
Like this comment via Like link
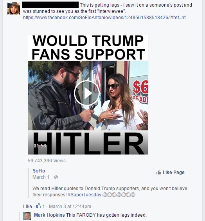coord(27,207)
